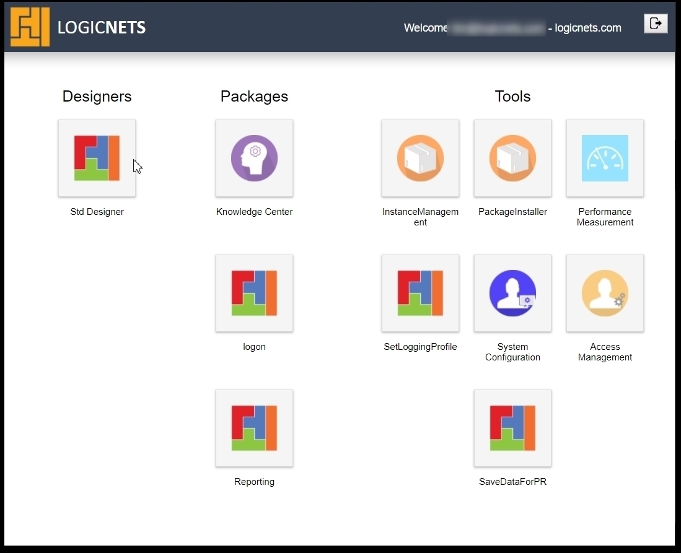This screenshot has height=553, width=681.
Task: Open the Access Management user-gear icon
Action: point(605,293)
